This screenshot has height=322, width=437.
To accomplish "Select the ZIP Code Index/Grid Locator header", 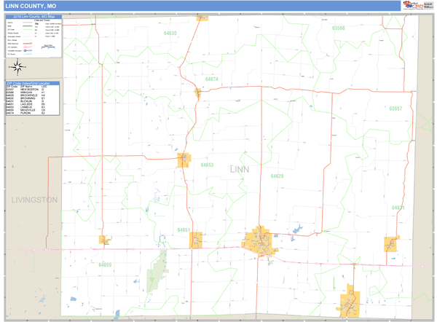I will [x=34, y=84].
